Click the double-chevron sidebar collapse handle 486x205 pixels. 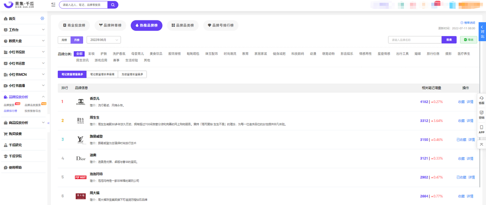48,123
